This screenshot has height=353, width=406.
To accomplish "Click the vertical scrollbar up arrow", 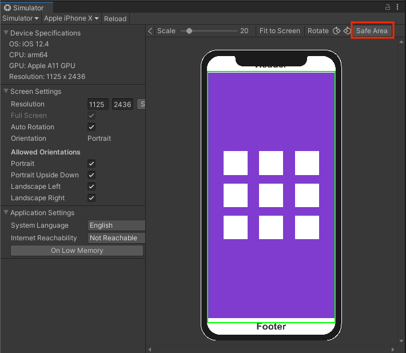I will pos(401,42).
